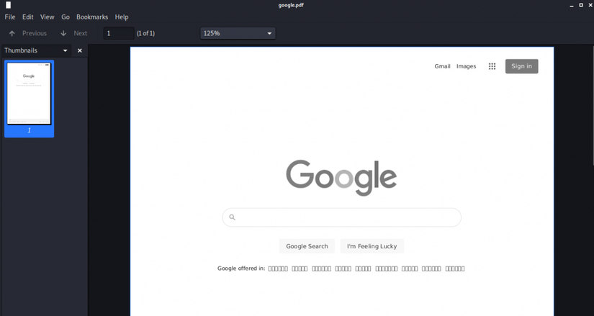Click the Gmail link in the PDF
The width and height of the screenshot is (594, 316).
click(442, 66)
